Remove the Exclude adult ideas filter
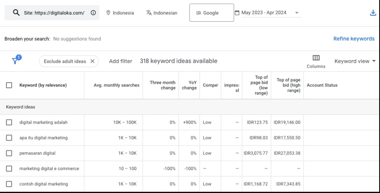The height and width of the screenshot is (193, 380). pyautogui.click(x=92, y=61)
